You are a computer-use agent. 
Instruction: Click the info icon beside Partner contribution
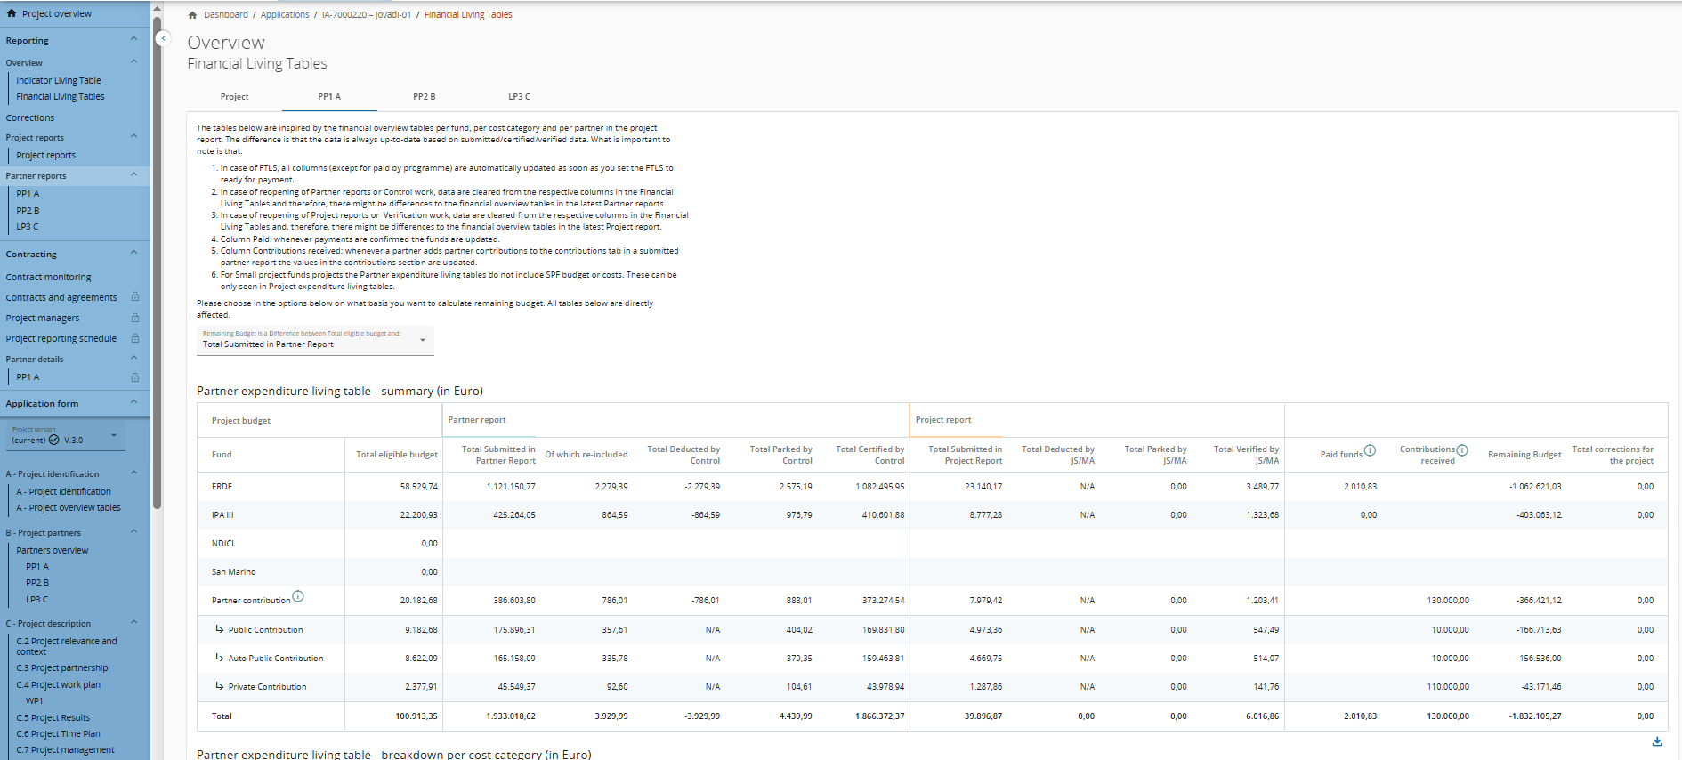click(x=298, y=596)
